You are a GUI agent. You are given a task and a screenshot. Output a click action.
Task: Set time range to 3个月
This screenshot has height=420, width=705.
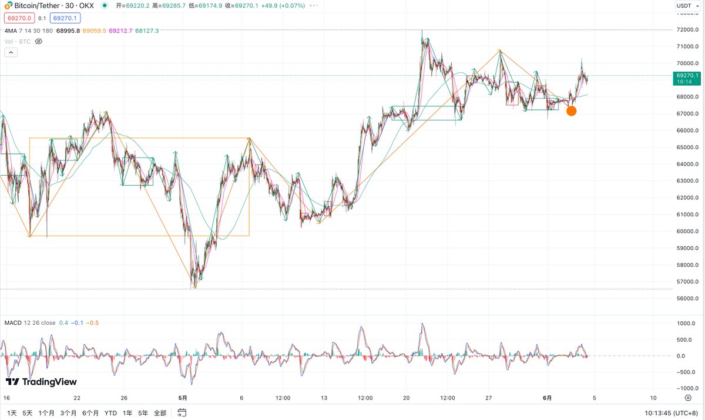click(69, 413)
